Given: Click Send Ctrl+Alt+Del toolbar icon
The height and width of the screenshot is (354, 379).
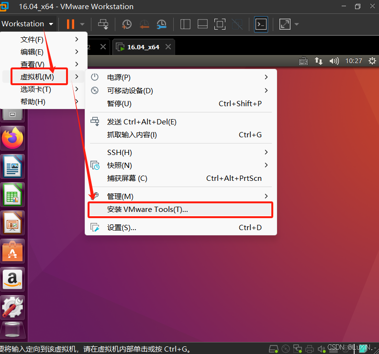Looking at the screenshot, I should click(103, 24).
